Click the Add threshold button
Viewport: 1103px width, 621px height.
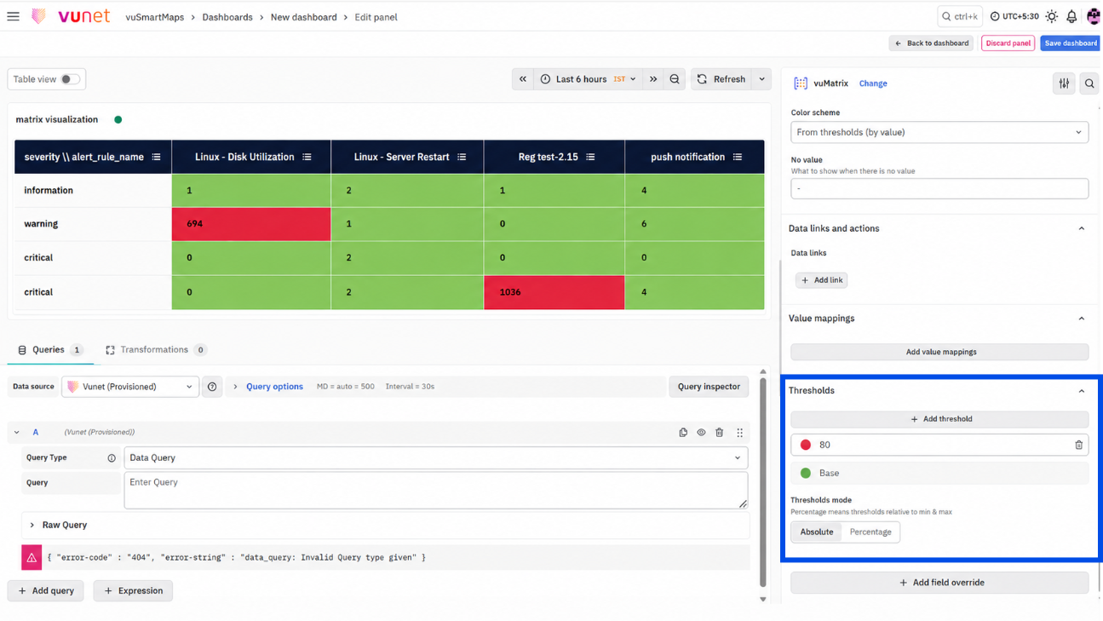(x=939, y=419)
